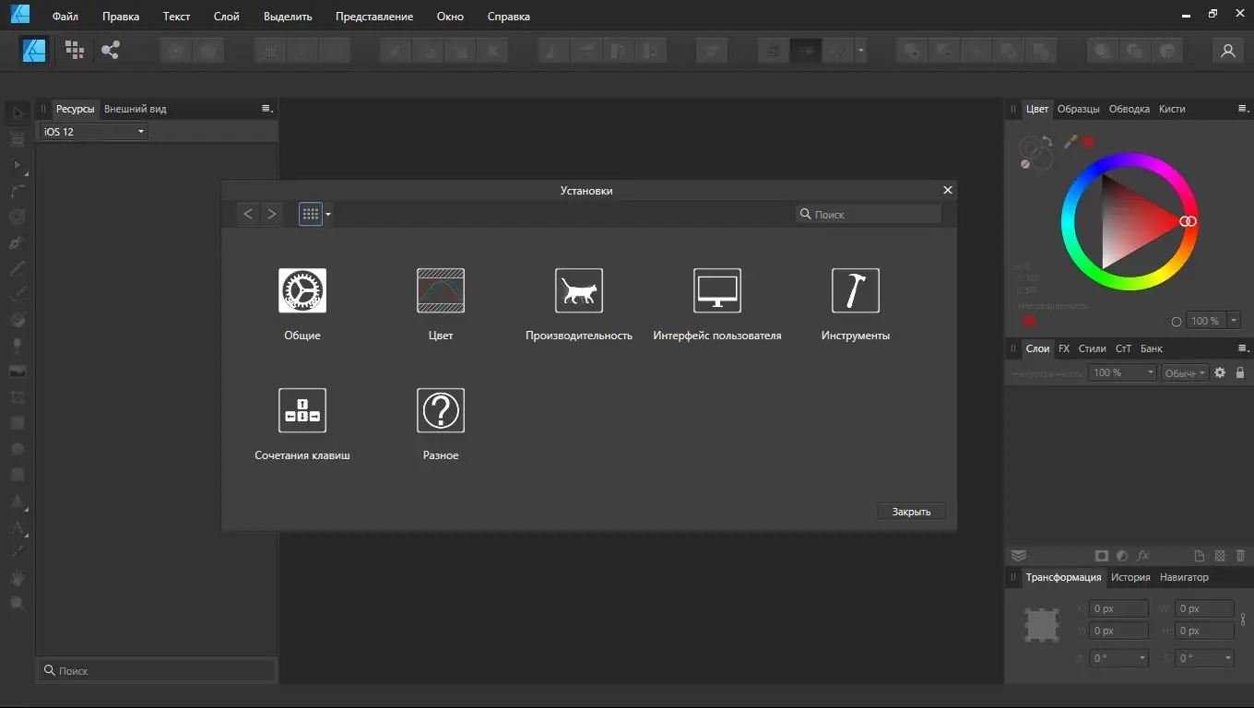The image size is (1254, 708).
Task: Click the edit all layers stack icon
Action: tap(1019, 556)
